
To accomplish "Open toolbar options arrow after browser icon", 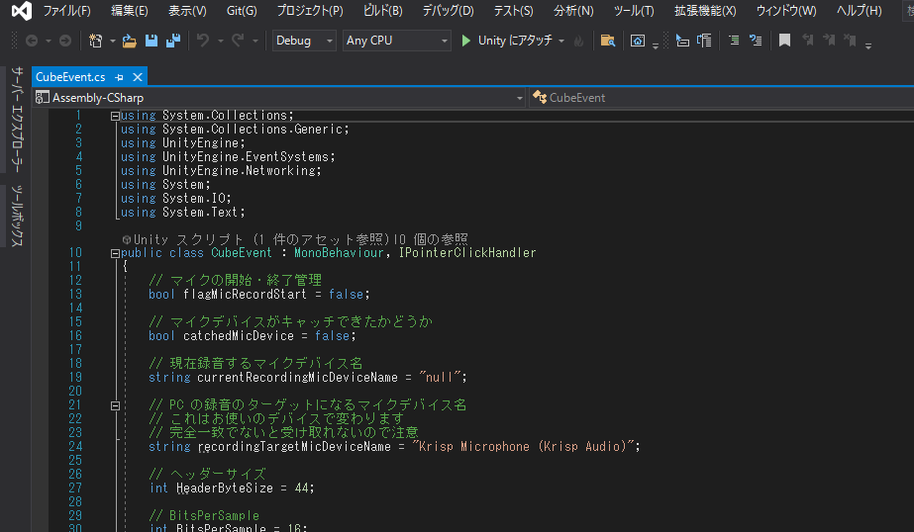I will coord(656,45).
